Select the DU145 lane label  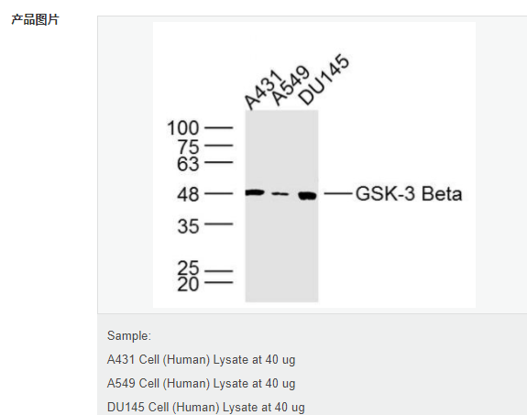[x=324, y=80]
